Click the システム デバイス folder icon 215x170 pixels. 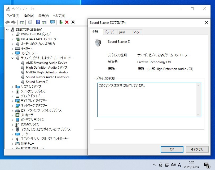[17, 87]
